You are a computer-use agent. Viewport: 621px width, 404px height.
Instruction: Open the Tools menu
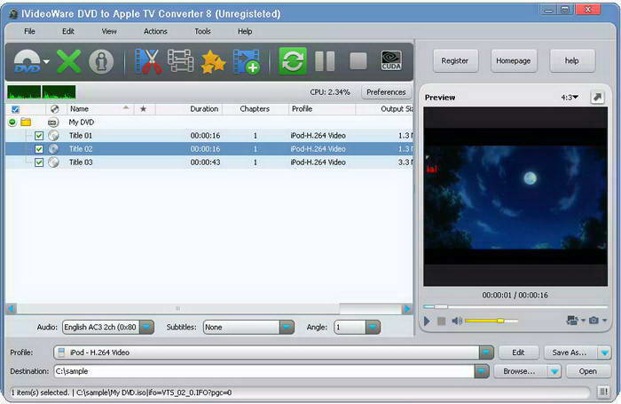tap(203, 31)
